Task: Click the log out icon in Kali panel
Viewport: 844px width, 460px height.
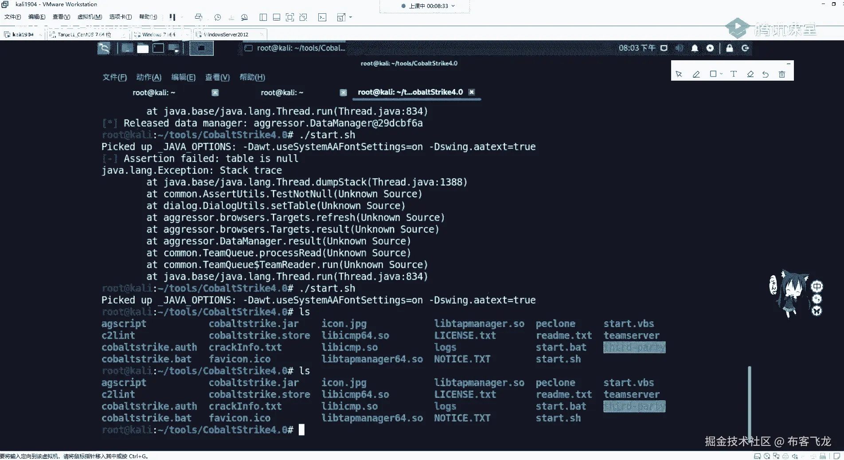Action: (x=745, y=48)
